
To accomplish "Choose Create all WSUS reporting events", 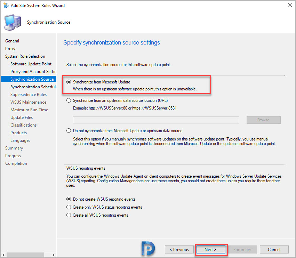I will click(x=69, y=215).
